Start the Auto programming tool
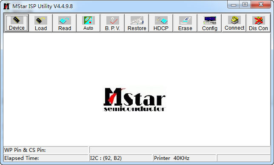Viewport: 274px width, 165px height. click(88, 23)
